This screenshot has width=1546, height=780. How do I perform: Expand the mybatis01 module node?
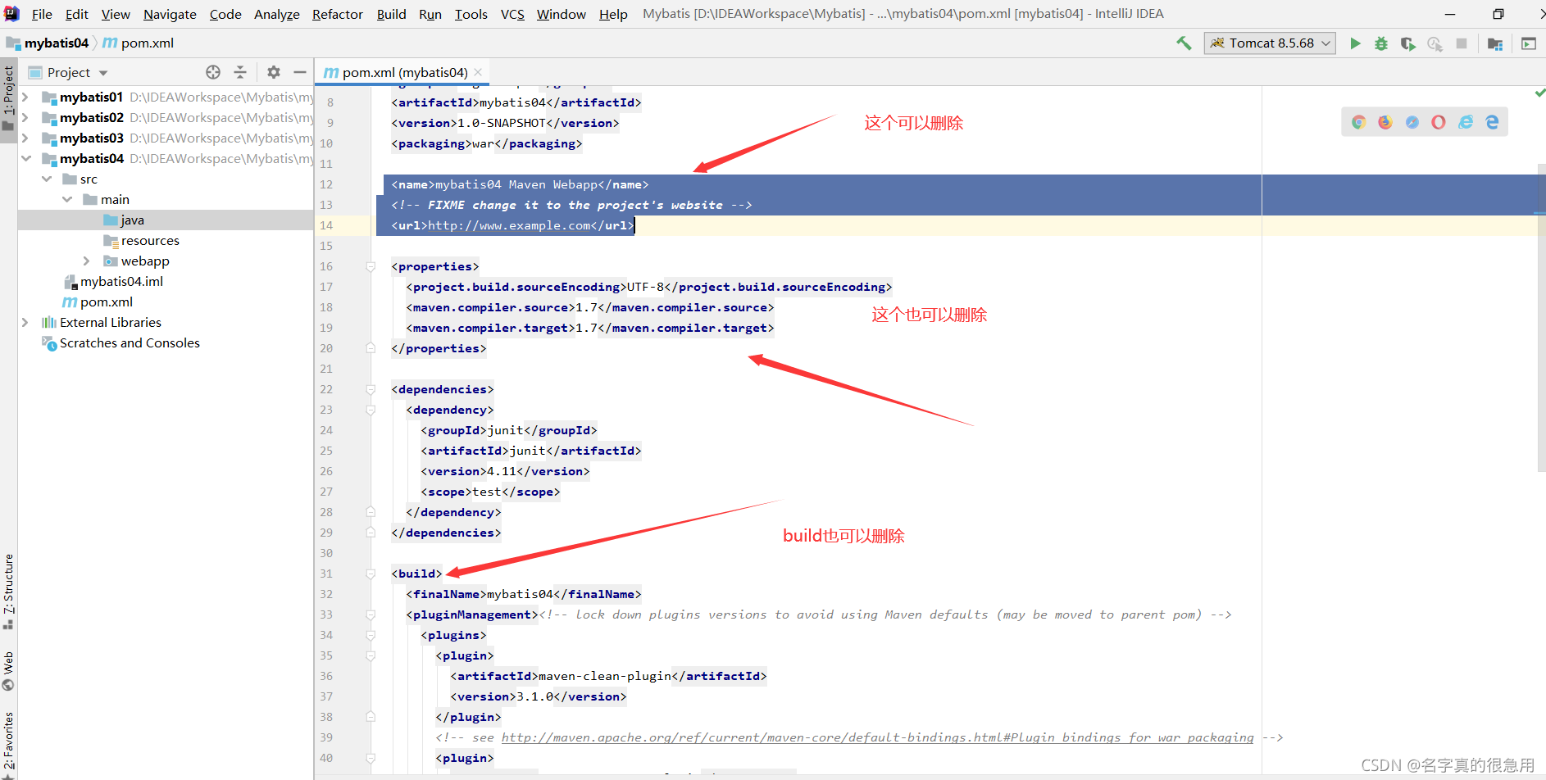(x=25, y=97)
